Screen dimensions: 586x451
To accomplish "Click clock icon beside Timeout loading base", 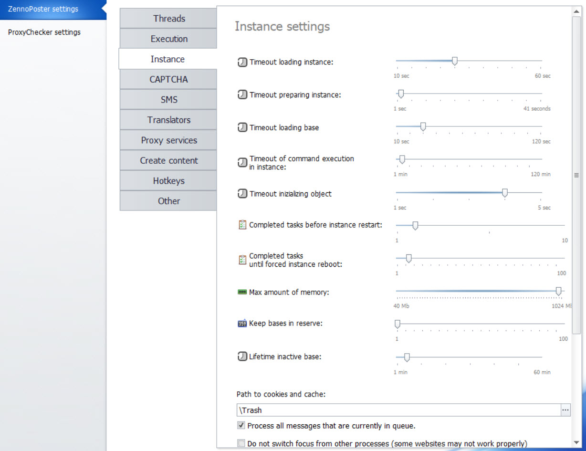I will click(242, 127).
